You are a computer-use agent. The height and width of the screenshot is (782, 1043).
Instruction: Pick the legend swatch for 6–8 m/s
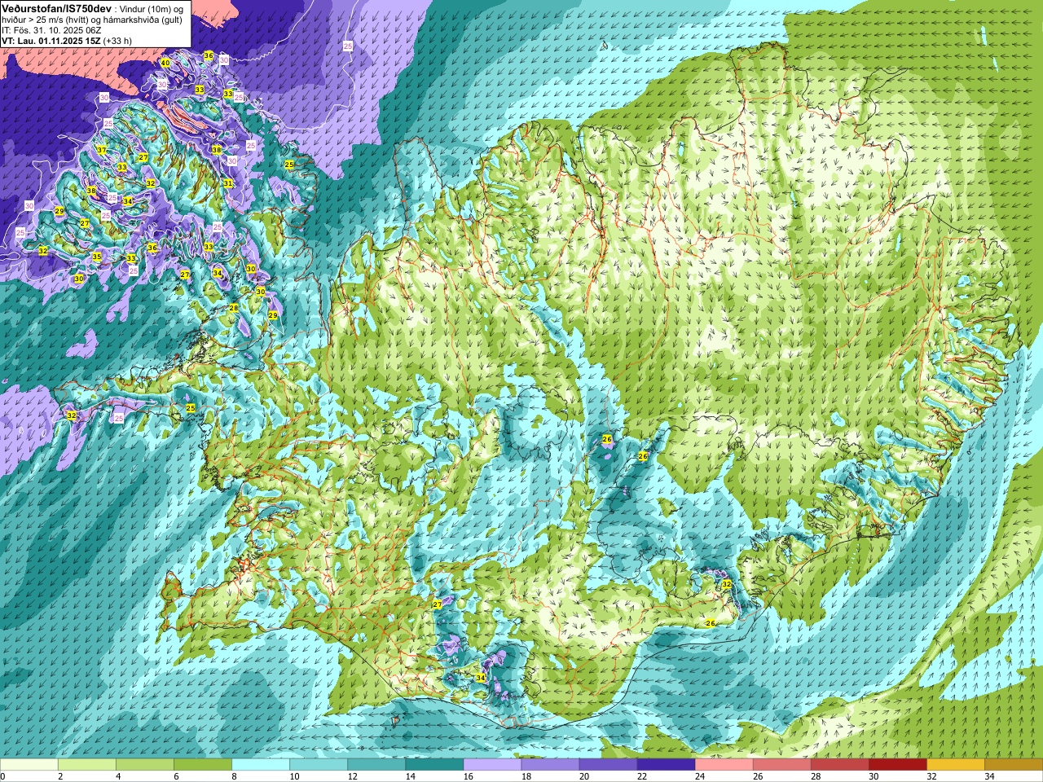203,765
